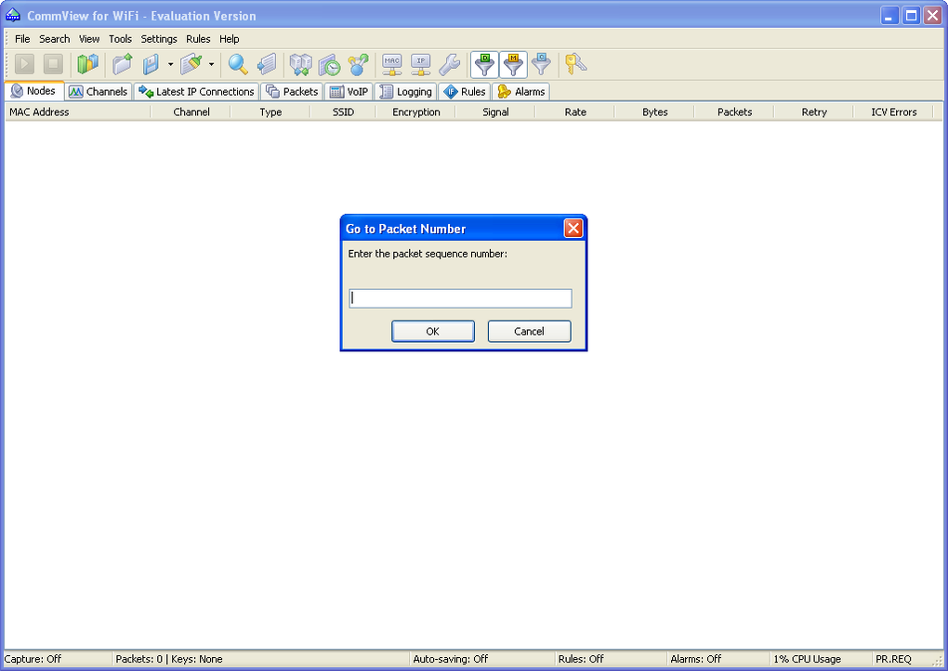The width and height of the screenshot is (948, 671).
Task: Open Find packet magnifier icon
Action: tap(238, 64)
